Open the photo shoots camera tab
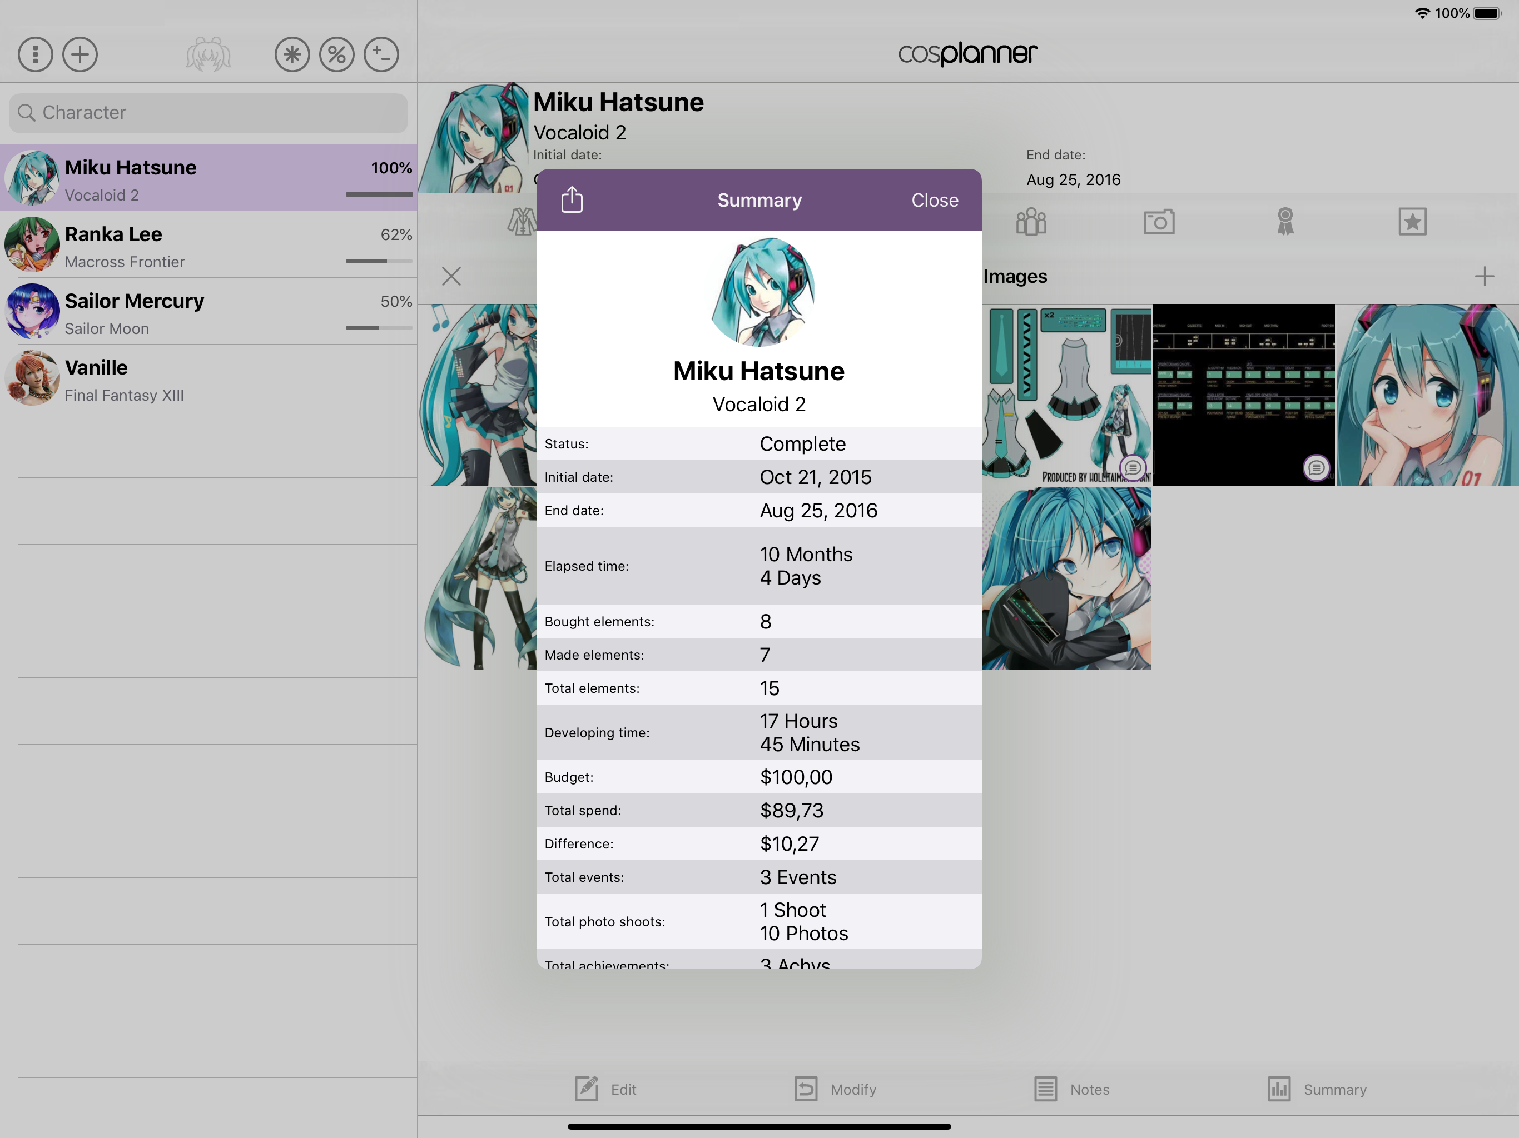Image resolution: width=1519 pixels, height=1138 pixels. tap(1159, 222)
